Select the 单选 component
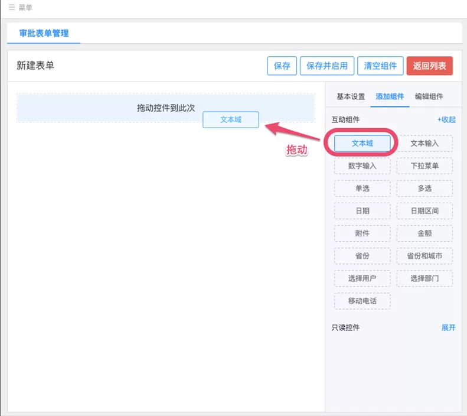The width and height of the screenshot is (467, 416). tap(362, 188)
